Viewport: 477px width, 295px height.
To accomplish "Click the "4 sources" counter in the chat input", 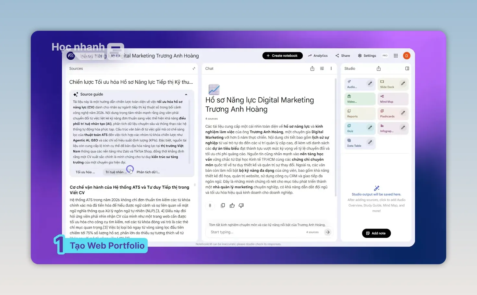I will [x=312, y=232].
